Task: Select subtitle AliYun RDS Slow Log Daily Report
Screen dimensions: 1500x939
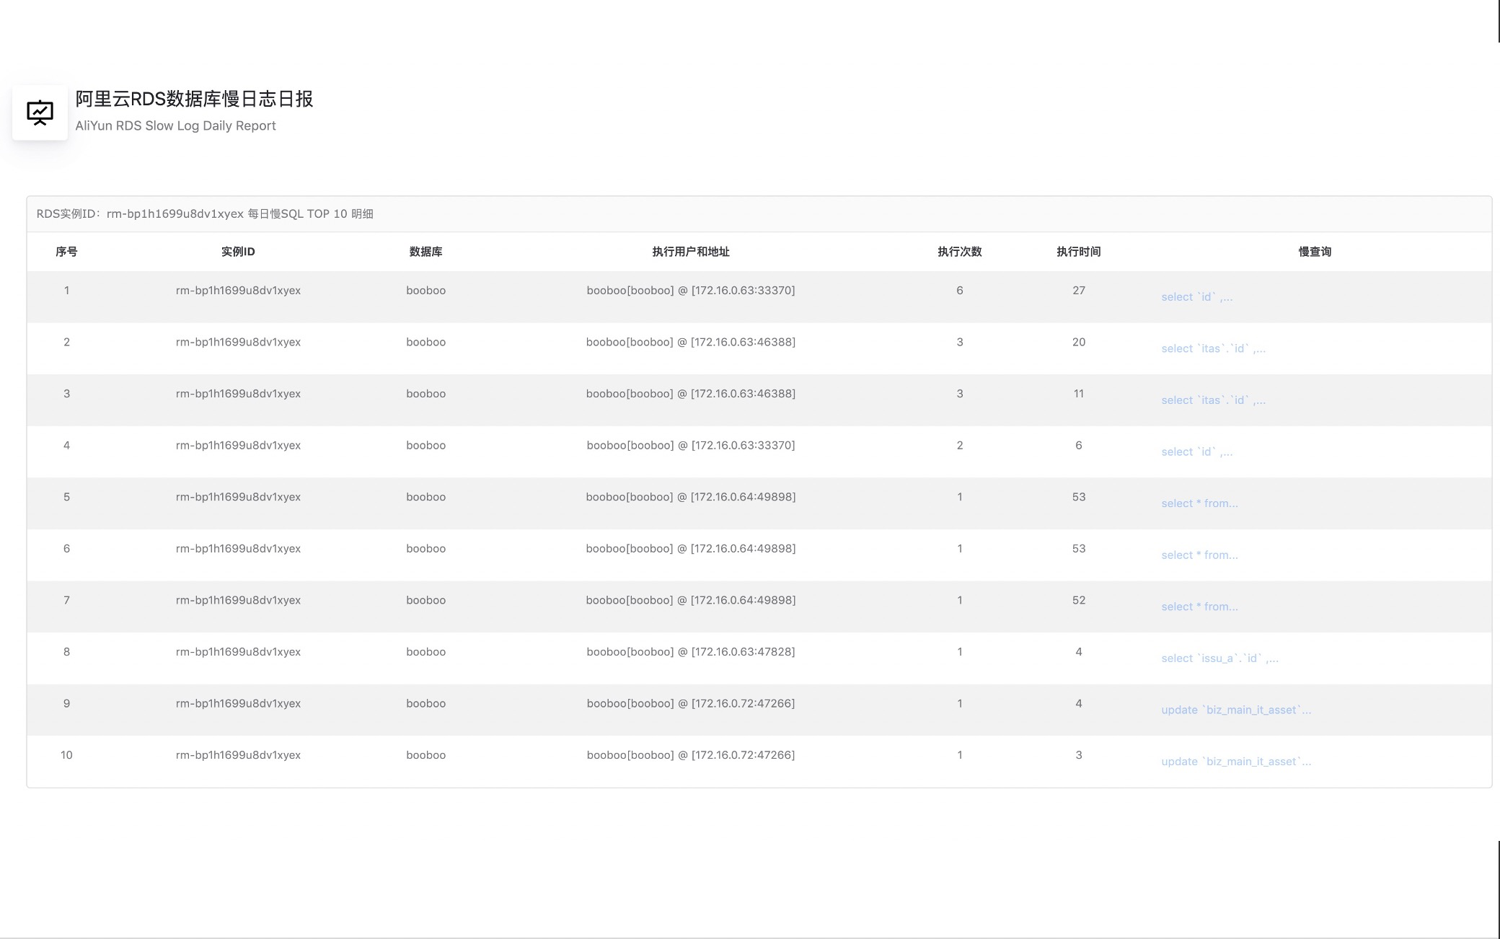Action: [175, 125]
